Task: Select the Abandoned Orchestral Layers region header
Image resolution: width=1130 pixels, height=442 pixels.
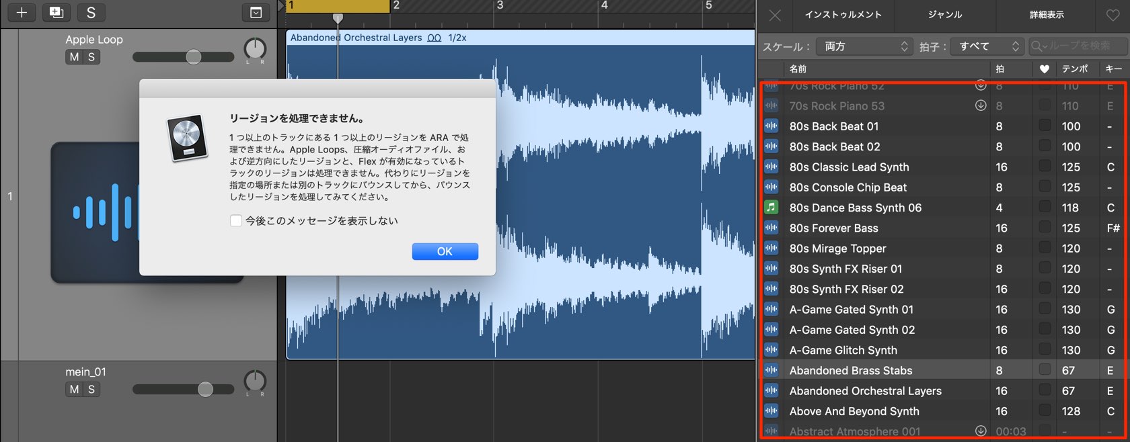Action: 521,38
